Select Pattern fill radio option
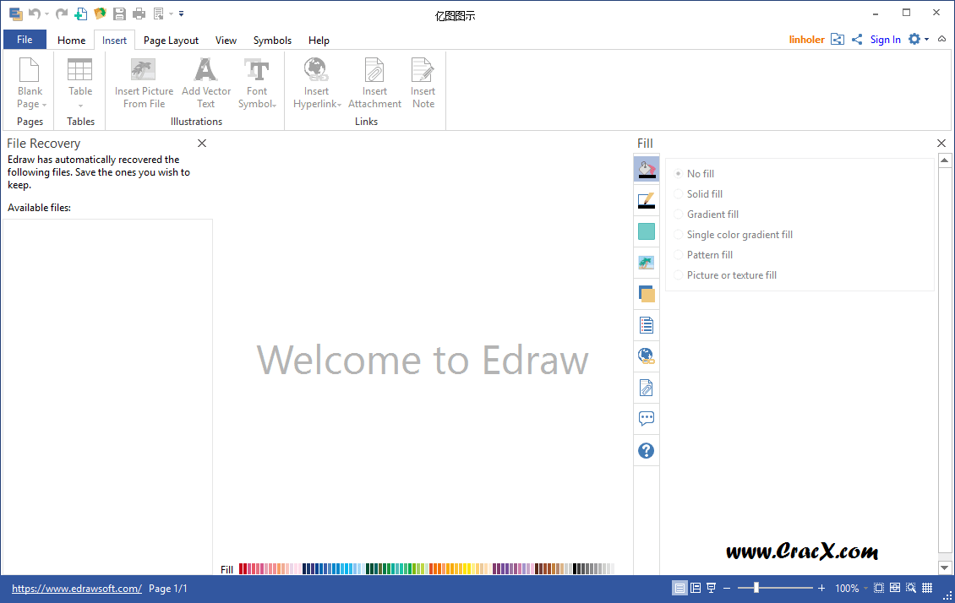 (x=679, y=255)
